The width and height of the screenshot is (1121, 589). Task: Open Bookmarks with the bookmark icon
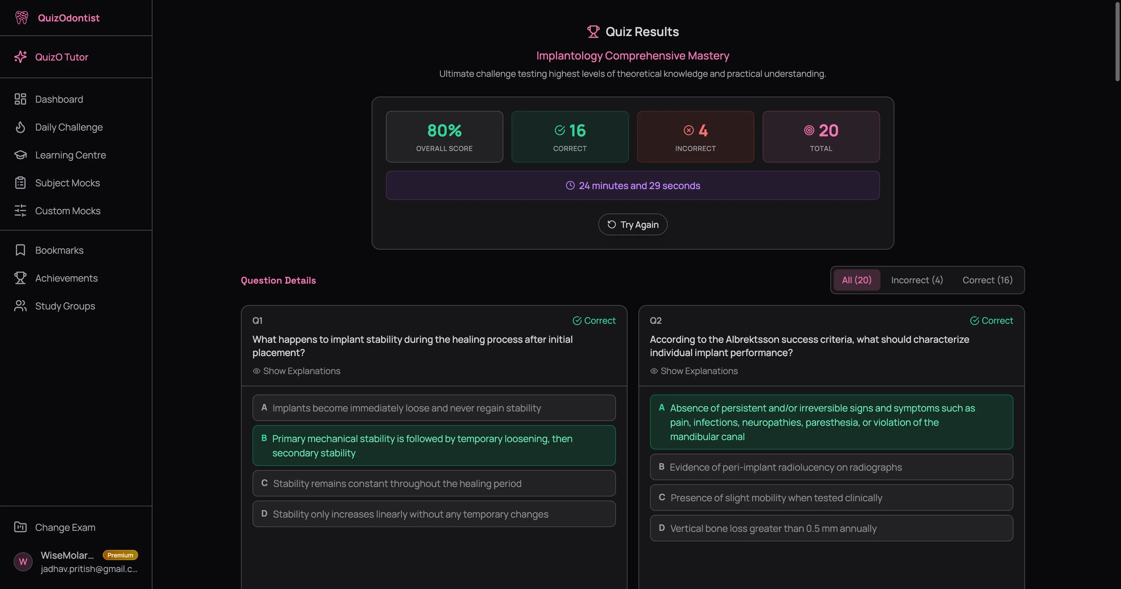click(20, 250)
